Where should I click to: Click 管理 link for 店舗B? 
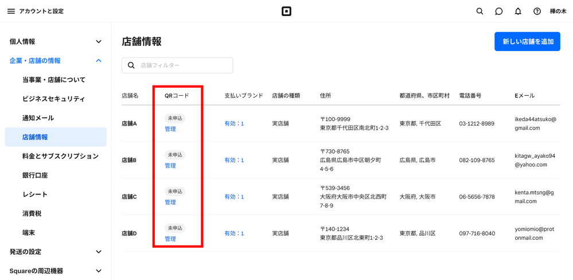170,166
